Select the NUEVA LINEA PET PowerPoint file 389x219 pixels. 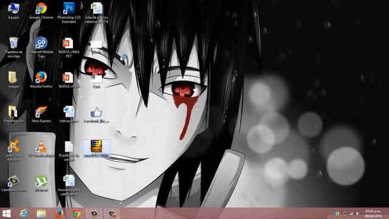[x=69, y=47]
